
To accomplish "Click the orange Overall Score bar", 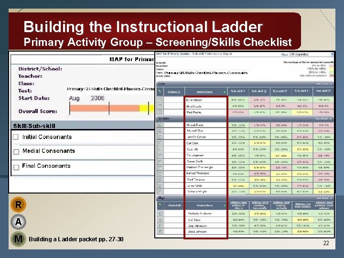I will 105,108.
